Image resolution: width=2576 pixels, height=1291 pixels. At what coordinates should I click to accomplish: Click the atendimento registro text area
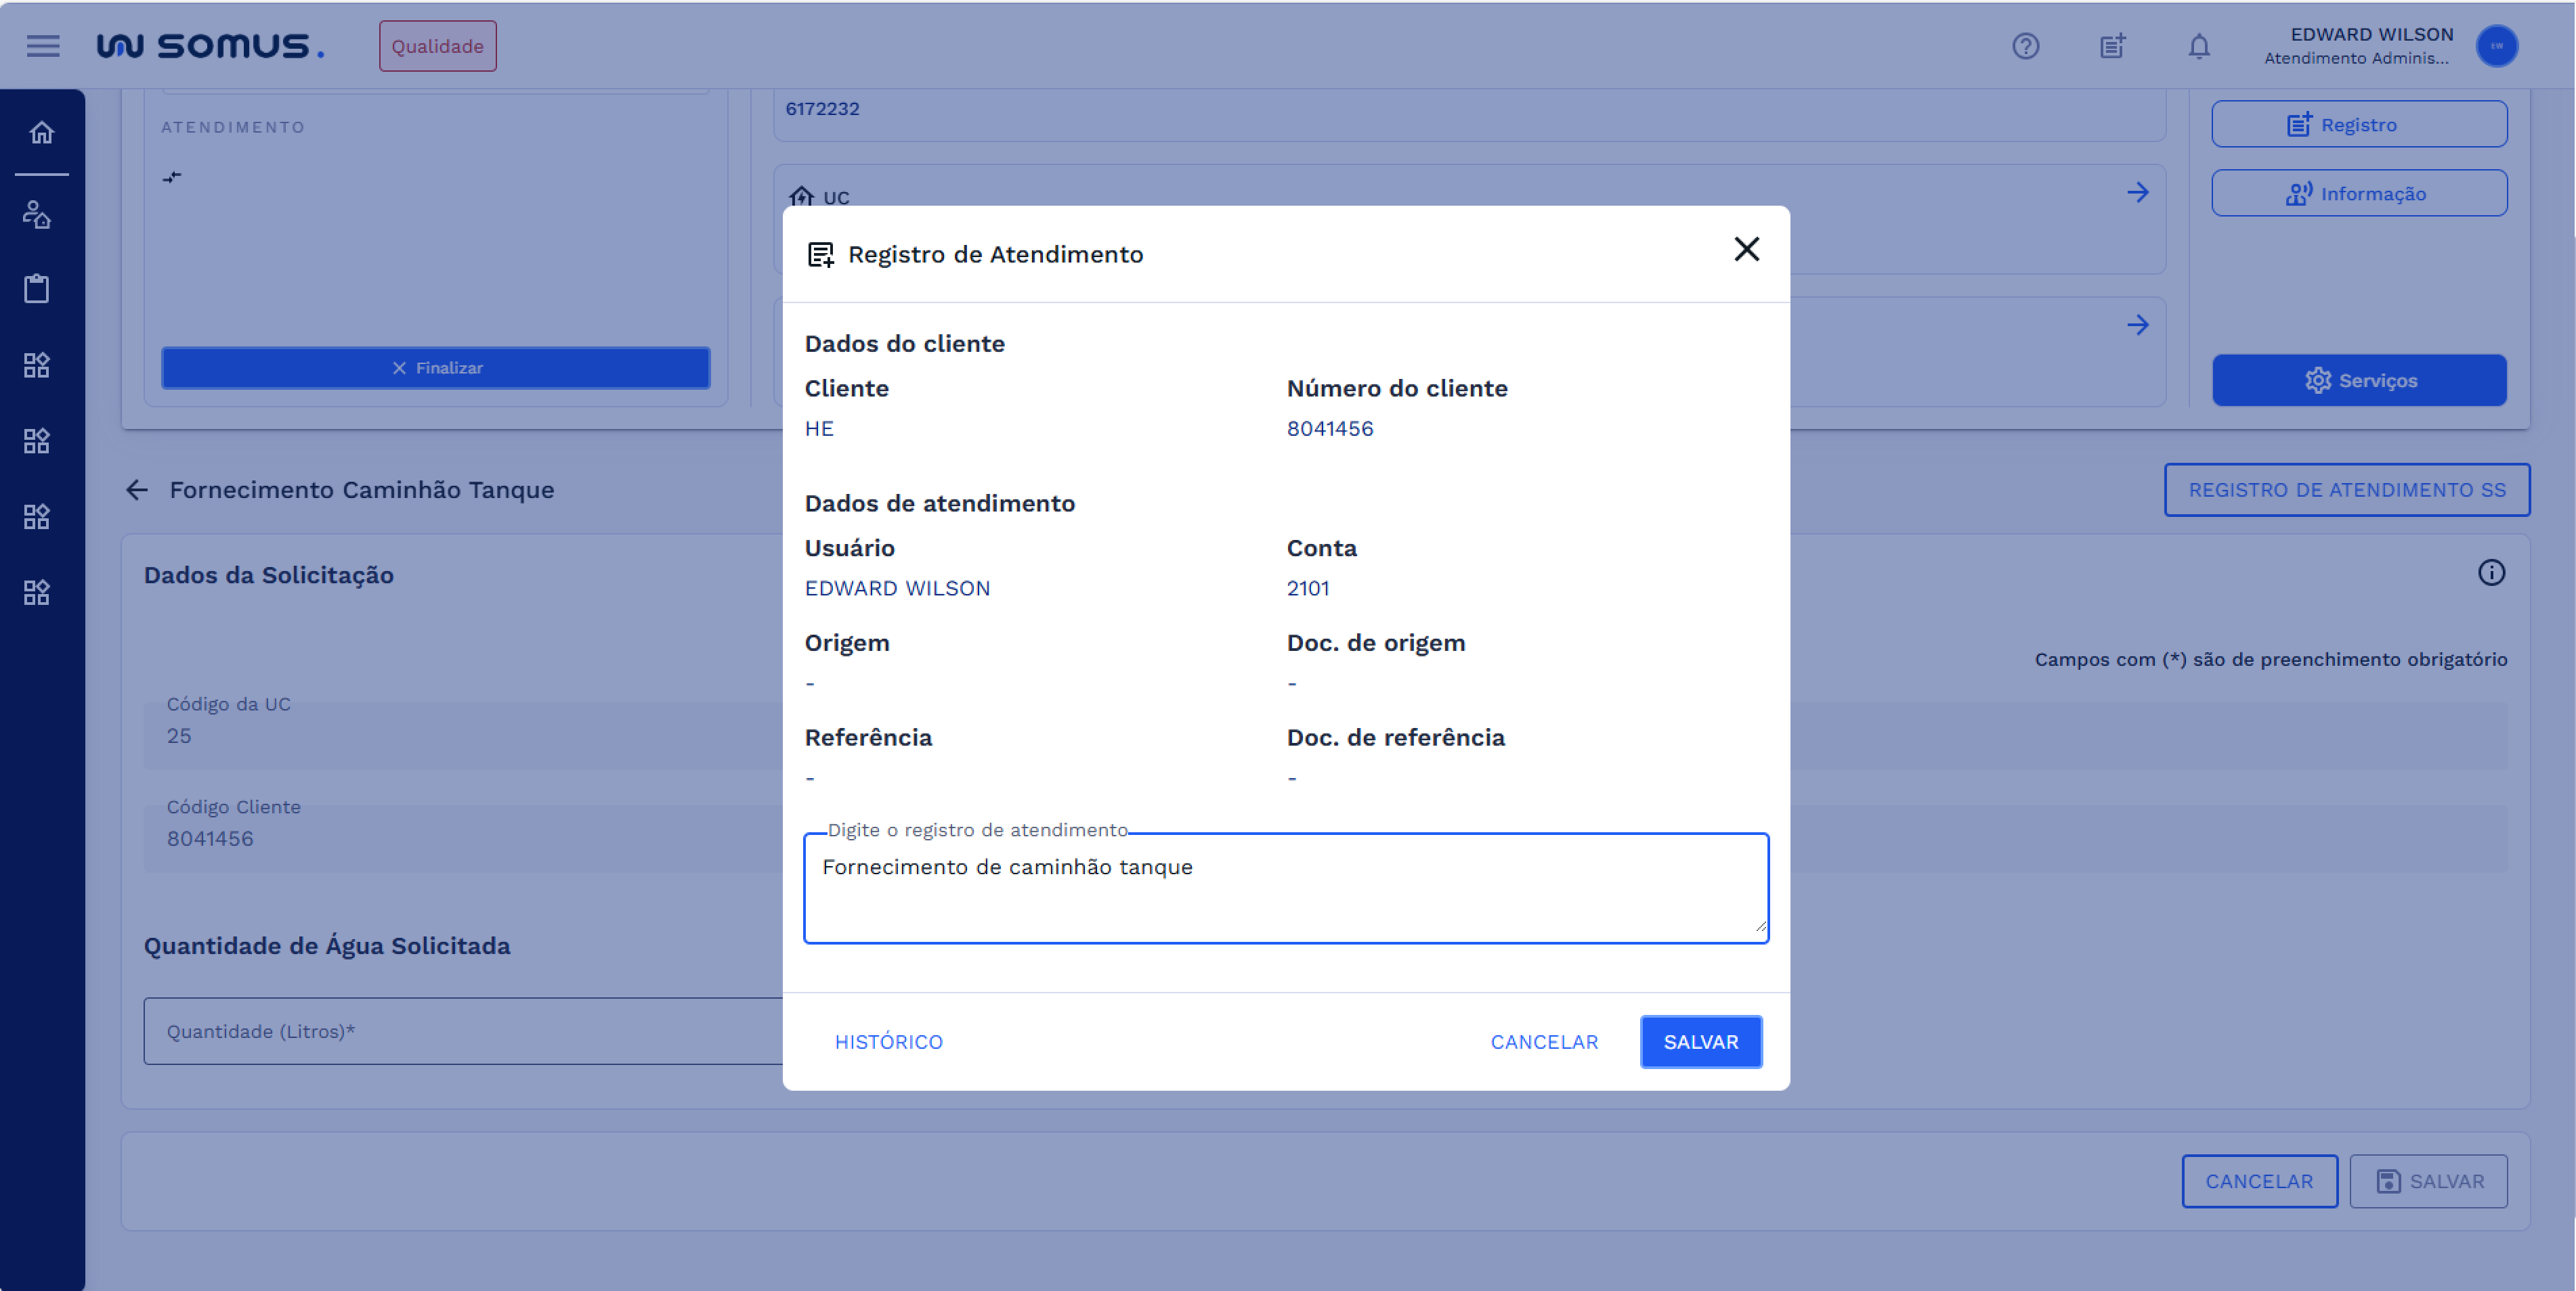point(1285,887)
